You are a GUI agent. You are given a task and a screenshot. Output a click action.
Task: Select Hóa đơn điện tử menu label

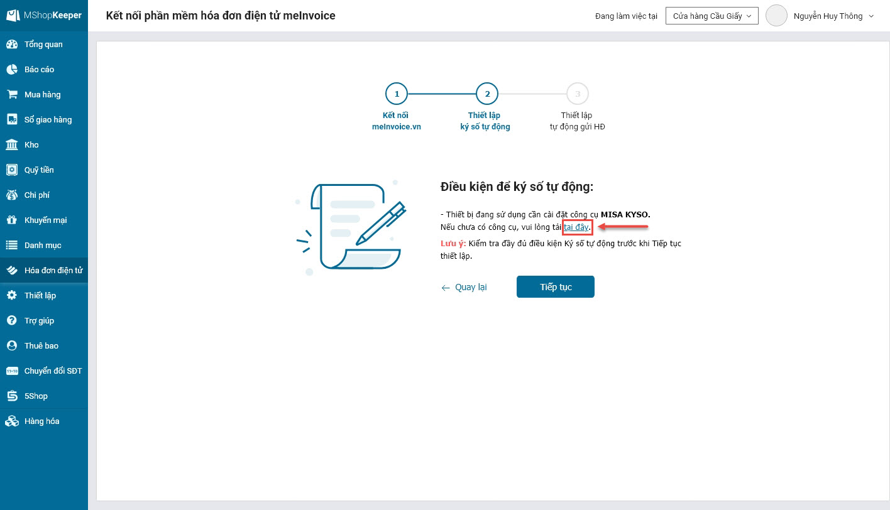click(x=53, y=271)
